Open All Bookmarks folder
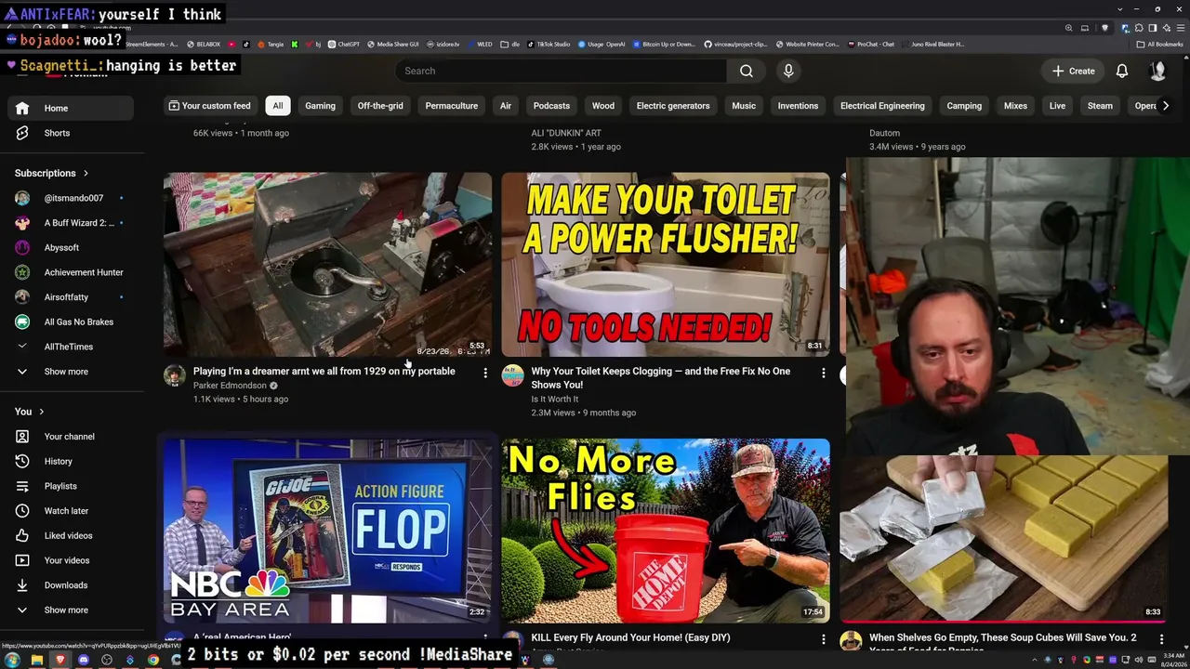 (x=1159, y=45)
